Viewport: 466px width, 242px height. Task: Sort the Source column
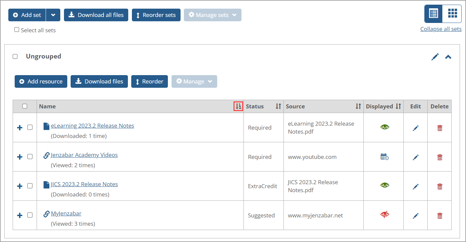pyautogui.click(x=358, y=106)
